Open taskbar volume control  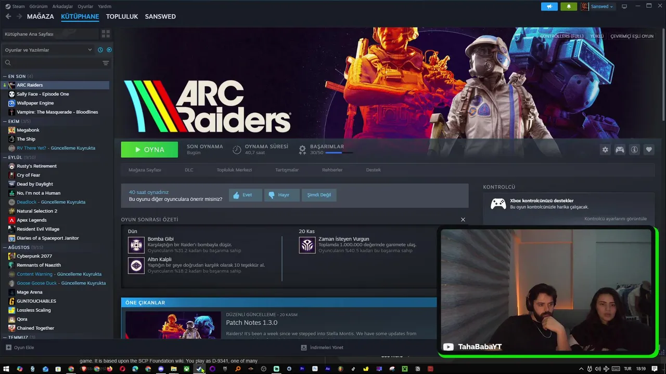click(598, 369)
